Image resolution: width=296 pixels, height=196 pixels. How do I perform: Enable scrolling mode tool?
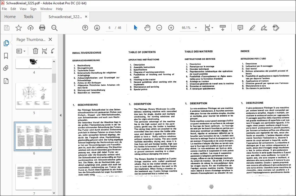[x=223, y=28]
